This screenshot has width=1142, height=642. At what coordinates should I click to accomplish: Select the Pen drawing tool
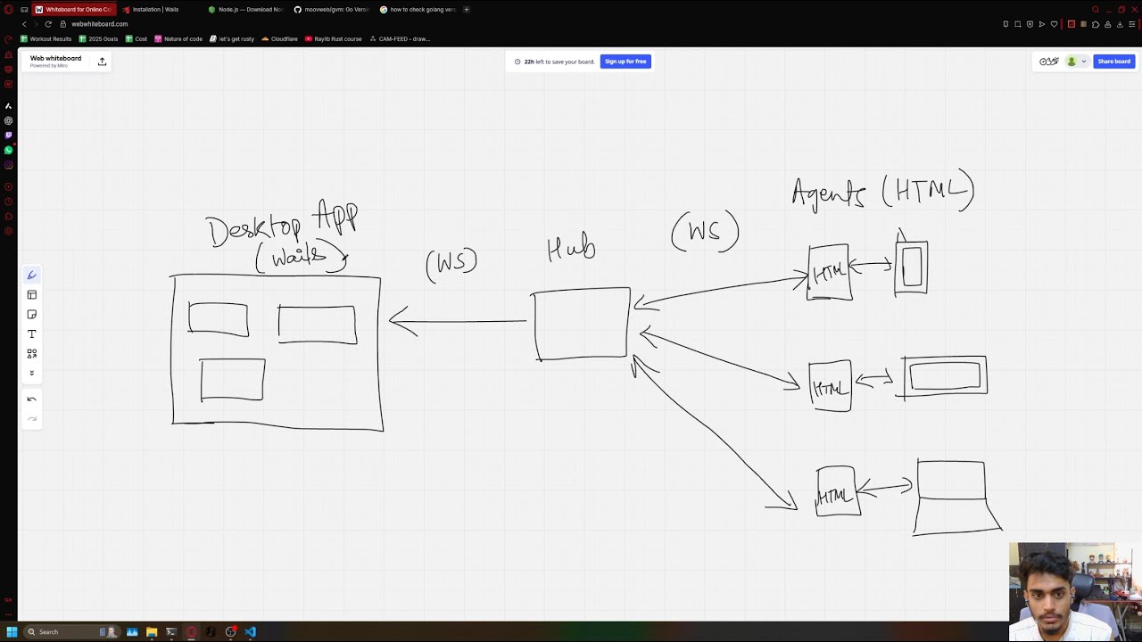point(32,275)
